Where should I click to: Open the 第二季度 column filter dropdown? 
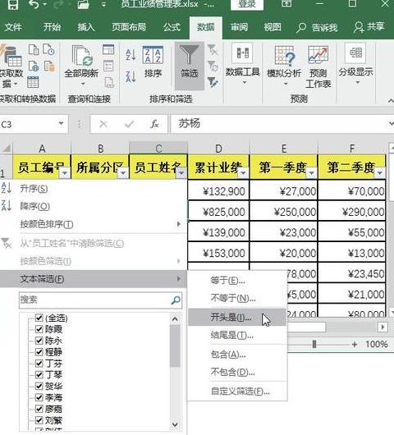[x=380, y=173]
